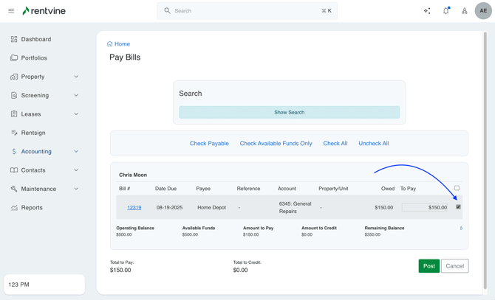Open Dashboard from the sidebar

pos(36,39)
